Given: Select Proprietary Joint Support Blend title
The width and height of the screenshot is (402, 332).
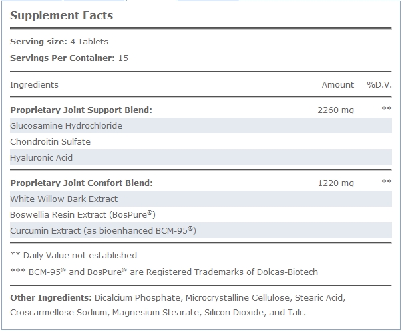Looking at the screenshot, I should (x=81, y=110).
